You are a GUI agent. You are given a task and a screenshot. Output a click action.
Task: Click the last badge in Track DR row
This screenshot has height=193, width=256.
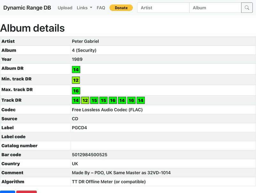point(141,100)
